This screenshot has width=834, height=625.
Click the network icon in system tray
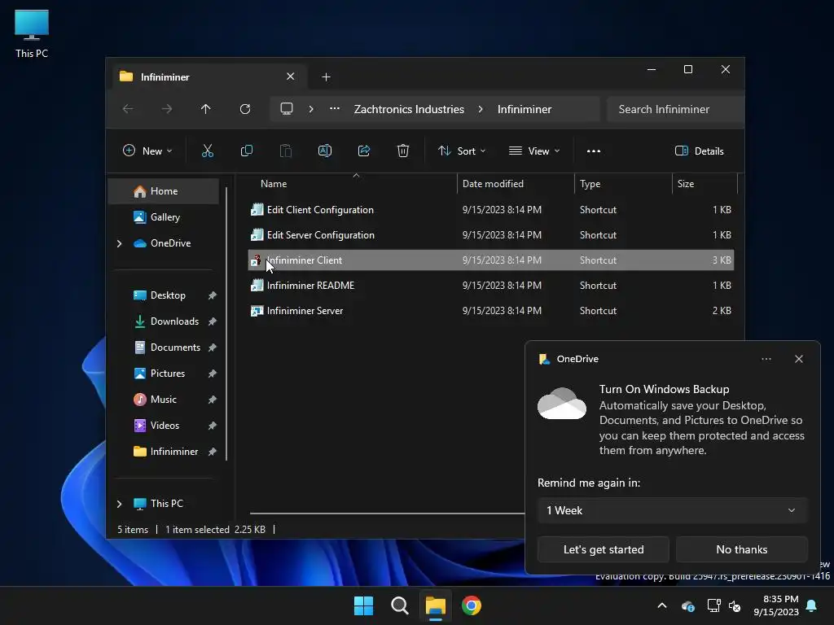click(713, 605)
